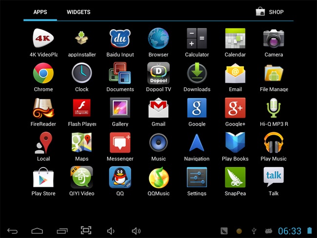This screenshot has width=317, height=238.
Task: Tap the Back navigation button
Action: click(13, 231)
